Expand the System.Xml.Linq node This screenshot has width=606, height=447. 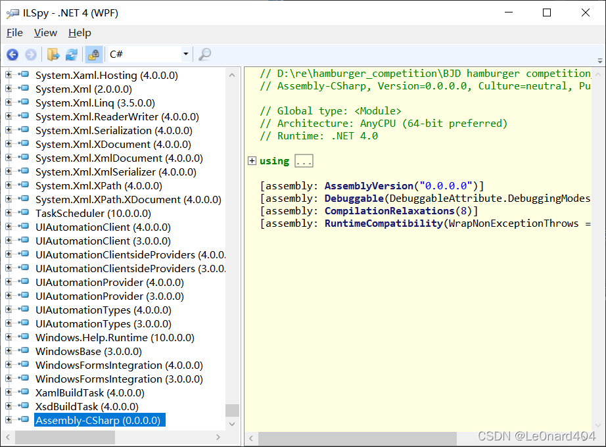[9, 103]
